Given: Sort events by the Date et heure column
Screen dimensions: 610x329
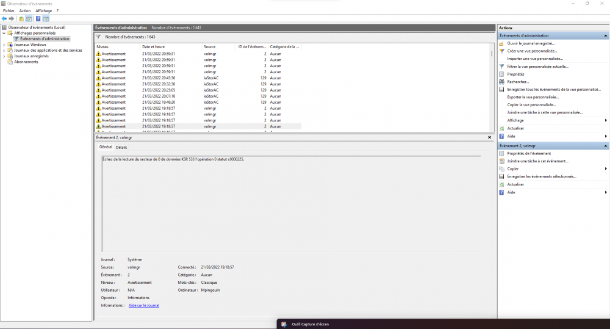Looking at the screenshot, I should coord(154,46).
